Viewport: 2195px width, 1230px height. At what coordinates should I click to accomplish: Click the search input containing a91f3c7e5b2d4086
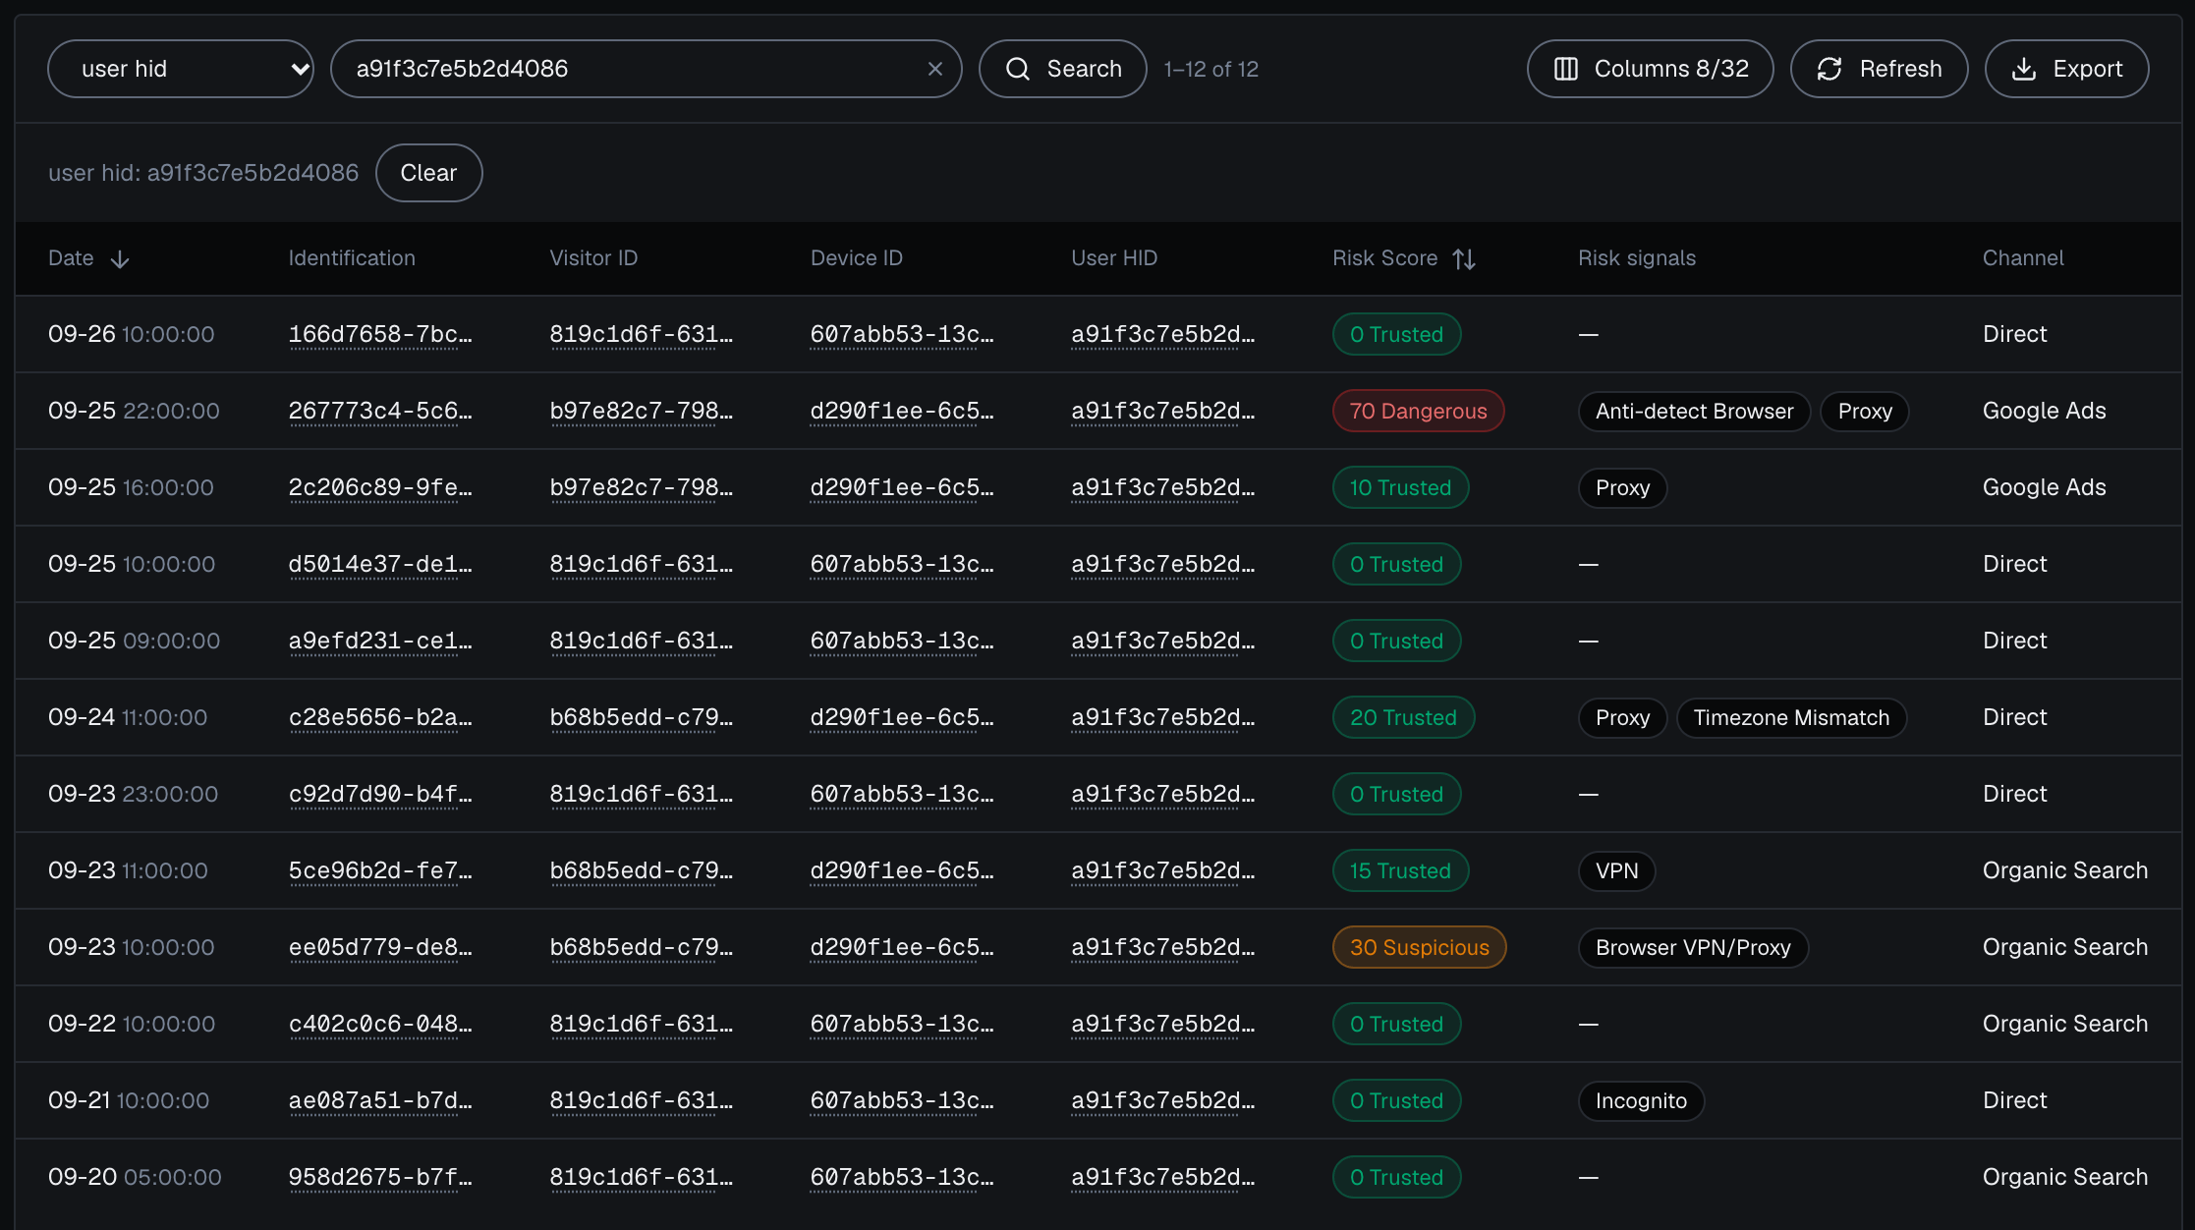click(x=646, y=69)
